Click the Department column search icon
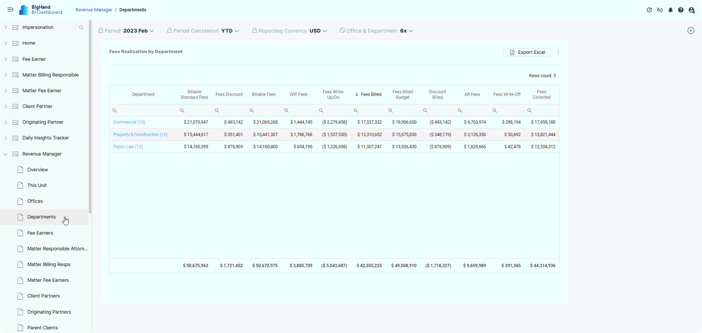702x333 pixels. pyautogui.click(x=114, y=111)
